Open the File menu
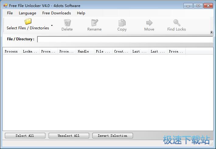216x149 pixels. point(10,13)
